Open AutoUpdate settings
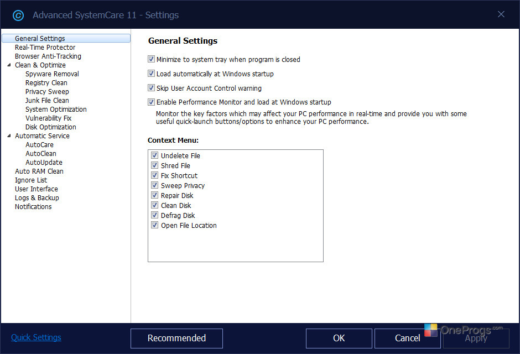This screenshot has width=520, height=354. [x=44, y=163]
